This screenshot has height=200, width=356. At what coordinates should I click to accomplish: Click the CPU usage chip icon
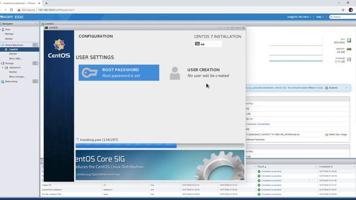tap(349, 41)
